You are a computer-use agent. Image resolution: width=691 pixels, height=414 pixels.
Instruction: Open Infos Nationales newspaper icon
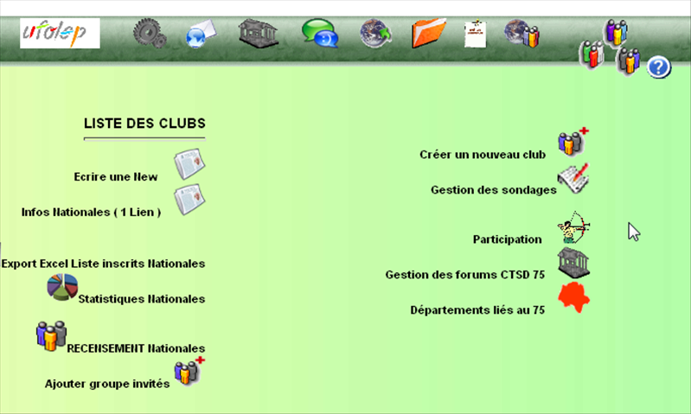click(189, 199)
